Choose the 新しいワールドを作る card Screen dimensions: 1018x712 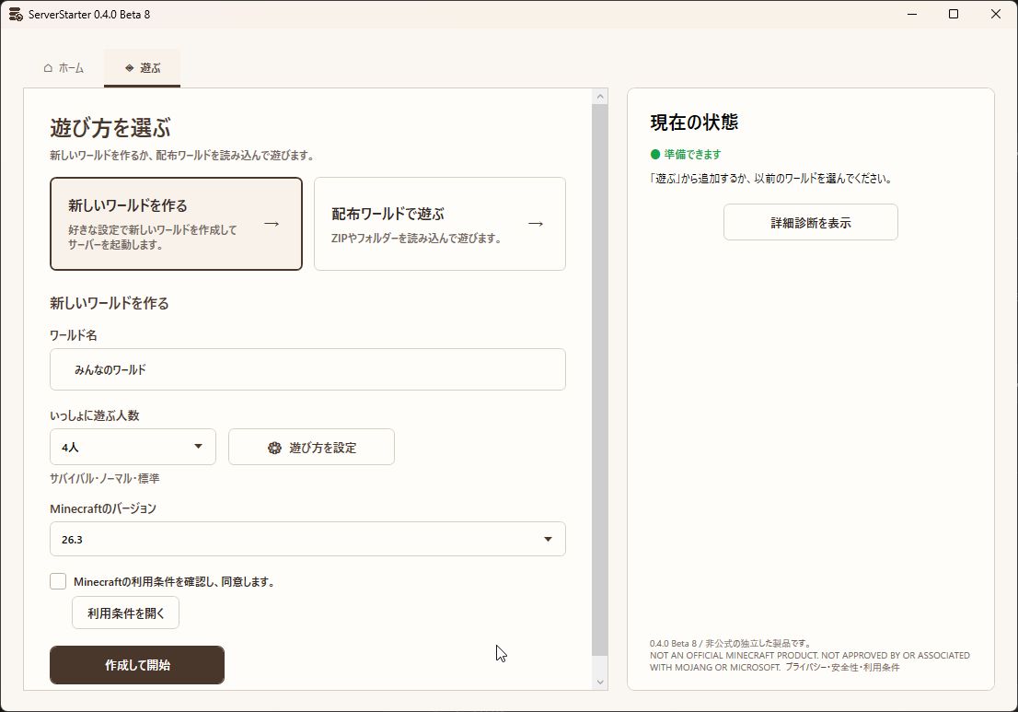pos(176,224)
